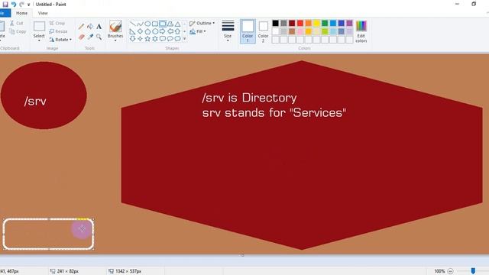Open the Brushes dropdown arrow
489x275 pixels.
pos(115,40)
